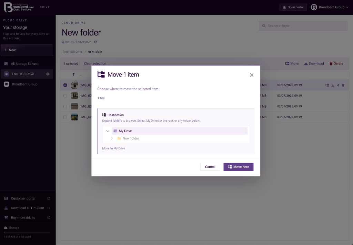Screen dimensions: 353x245
Task: Click the Move here button
Action: [x=239, y=167]
